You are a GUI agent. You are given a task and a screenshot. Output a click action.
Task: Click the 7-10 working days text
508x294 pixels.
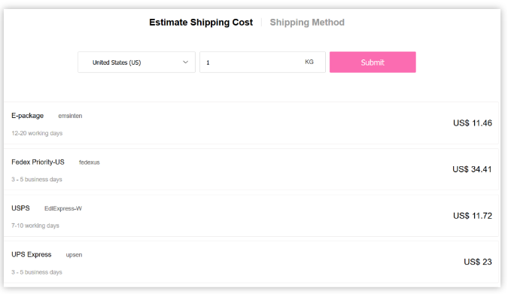35,226
